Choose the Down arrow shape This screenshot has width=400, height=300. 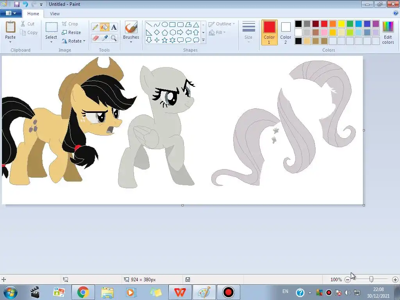[149, 40]
